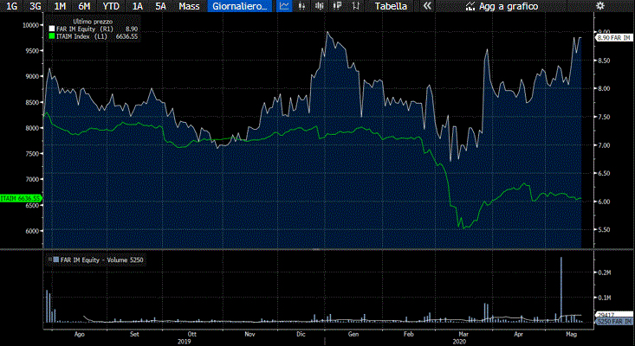This screenshot has height=346, width=635.
Task: Click the white FAR IM Equity color swatch
Action: (x=51, y=29)
